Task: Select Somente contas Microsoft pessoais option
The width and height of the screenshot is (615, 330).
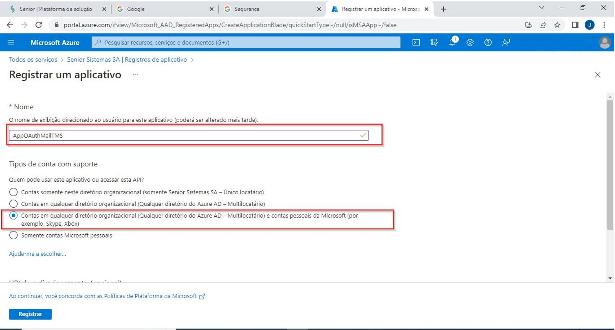Action: (13, 235)
